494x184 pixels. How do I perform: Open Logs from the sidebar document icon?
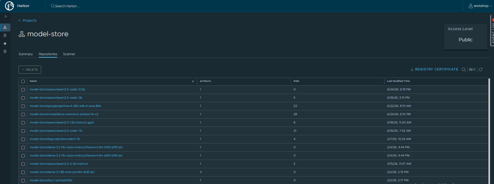5,35
